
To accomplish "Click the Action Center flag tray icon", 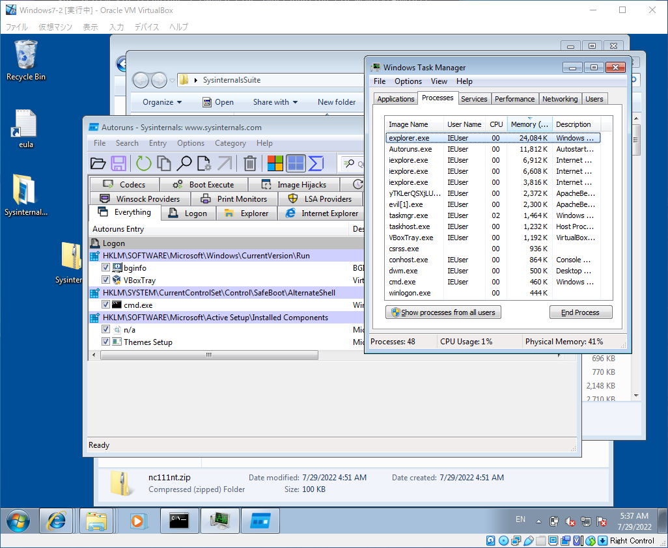I will tap(602, 521).
